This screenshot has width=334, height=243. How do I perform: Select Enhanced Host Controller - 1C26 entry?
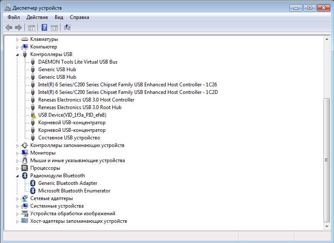pos(127,85)
